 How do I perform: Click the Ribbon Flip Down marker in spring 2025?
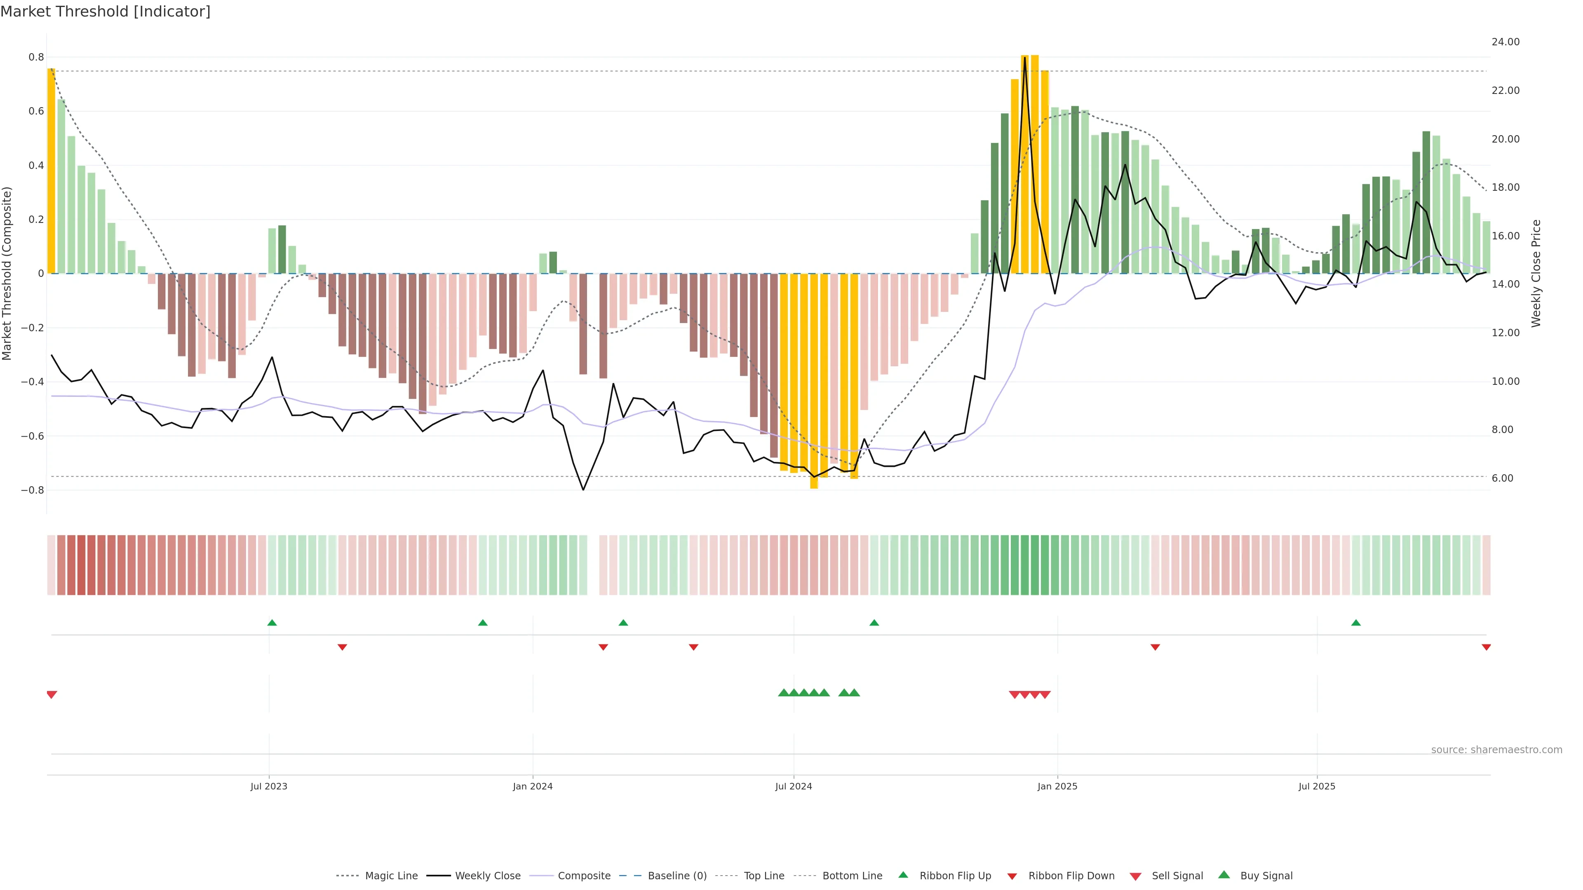tap(1155, 647)
